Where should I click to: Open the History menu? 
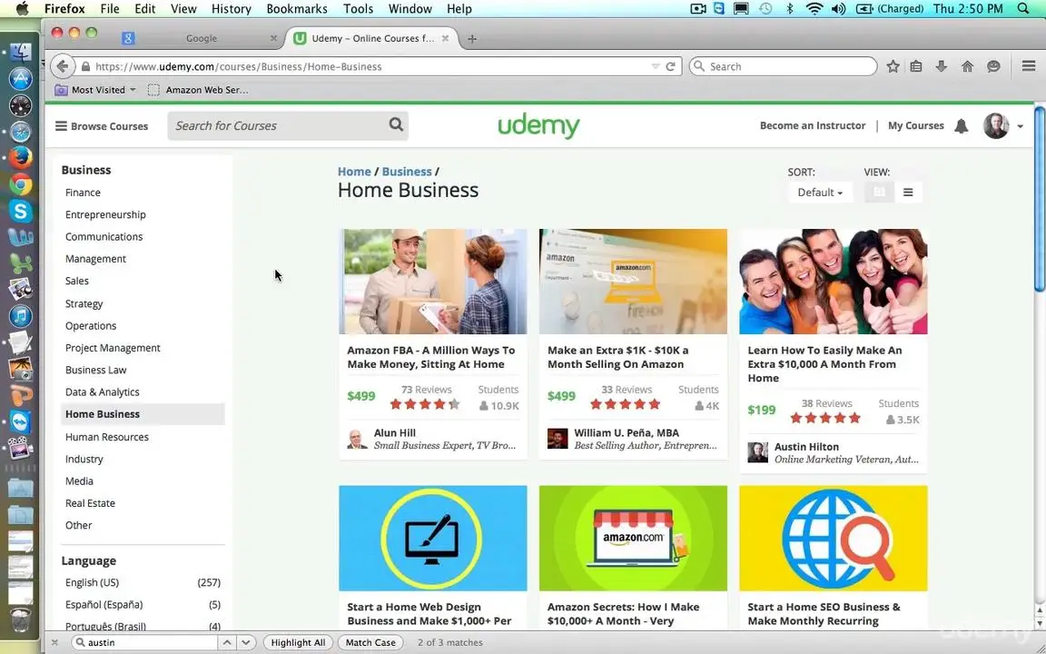click(231, 9)
